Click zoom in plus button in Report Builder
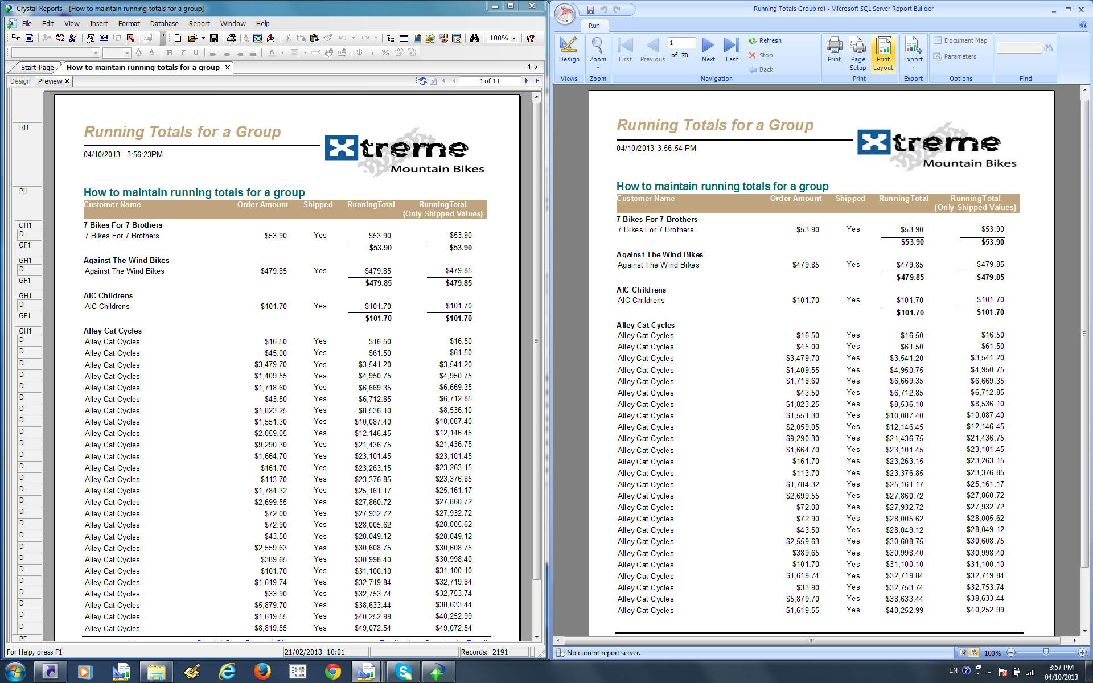Image resolution: width=1093 pixels, height=683 pixels. click(1082, 652)
